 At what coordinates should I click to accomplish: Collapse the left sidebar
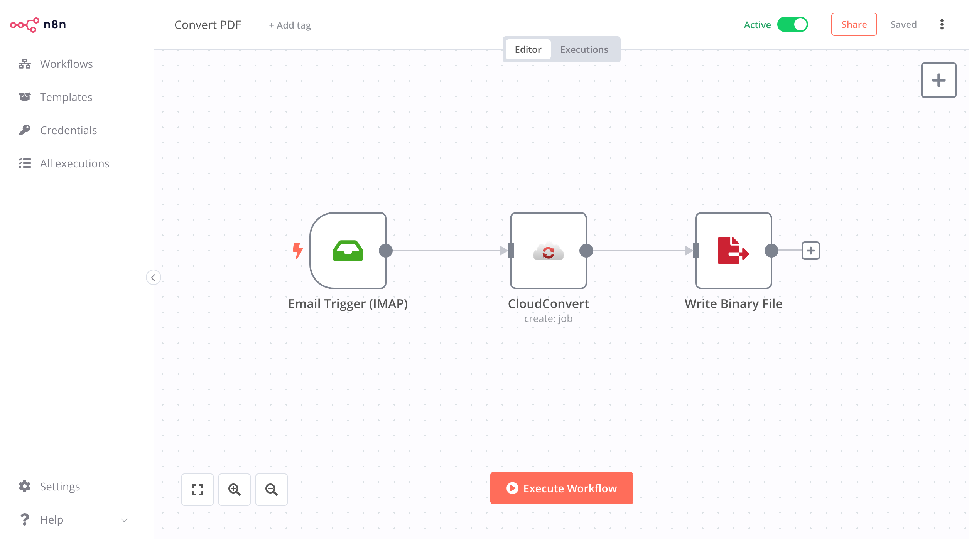(x=153, y=277)
